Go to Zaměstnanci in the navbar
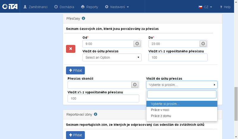Viewport: 238px width, 139px height. 35,7
